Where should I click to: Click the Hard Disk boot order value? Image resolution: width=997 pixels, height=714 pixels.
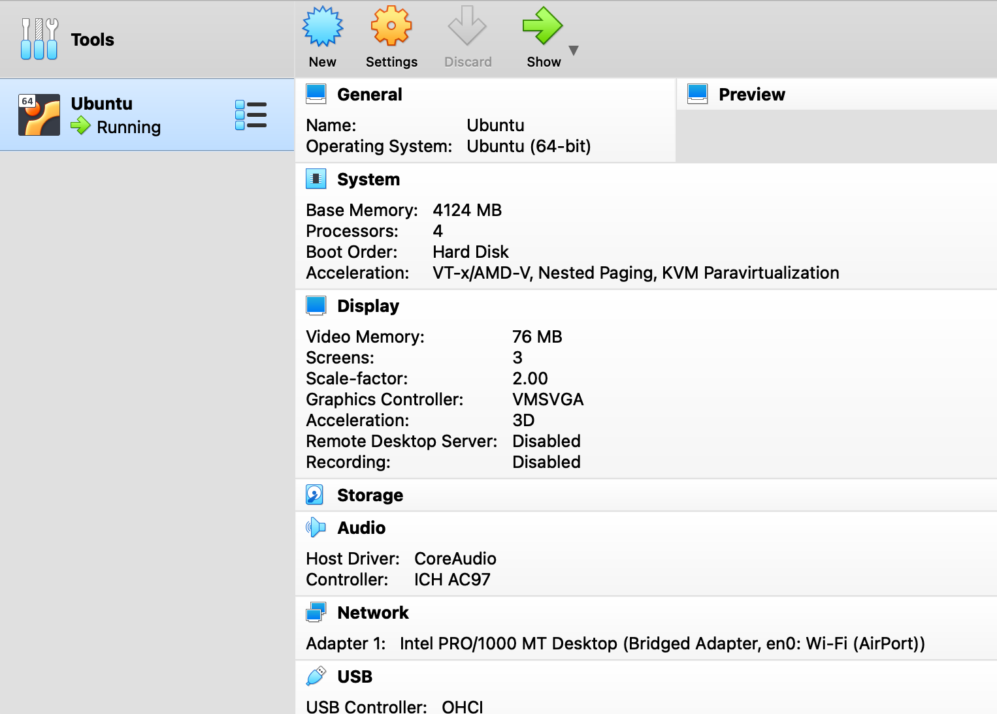(x=470, y=252)
